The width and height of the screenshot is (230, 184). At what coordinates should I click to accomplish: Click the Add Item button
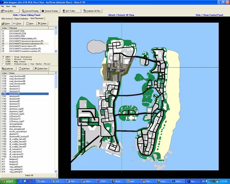tap(24, 68)
